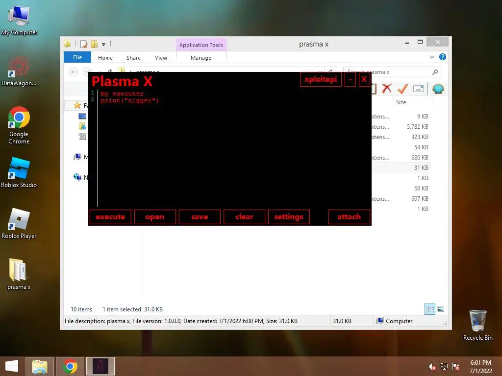The width and height of the screenshot is (502, 376).
Task: Click the execute button in Plasma X
Action: click(x=110, y=217)
